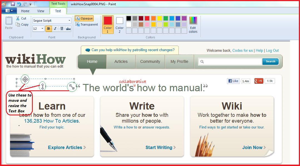This screenshot has height=166, width=300.
Task: Click the wikiHow Community nav tab
Action: coord(150,61)
